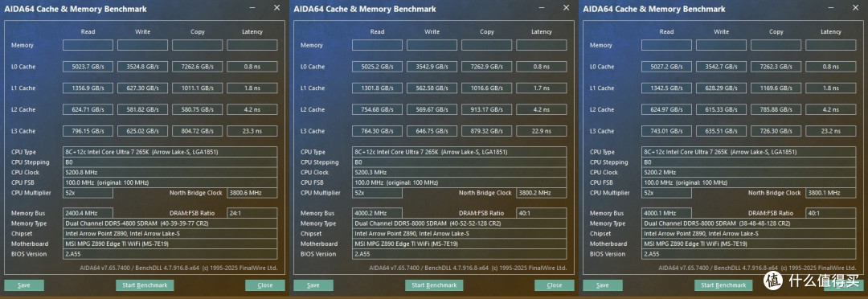This screenshot has height=299, width=868.
Task: Start Benchmark in the window with 38-48-48-128 timings
Action: 723,285
